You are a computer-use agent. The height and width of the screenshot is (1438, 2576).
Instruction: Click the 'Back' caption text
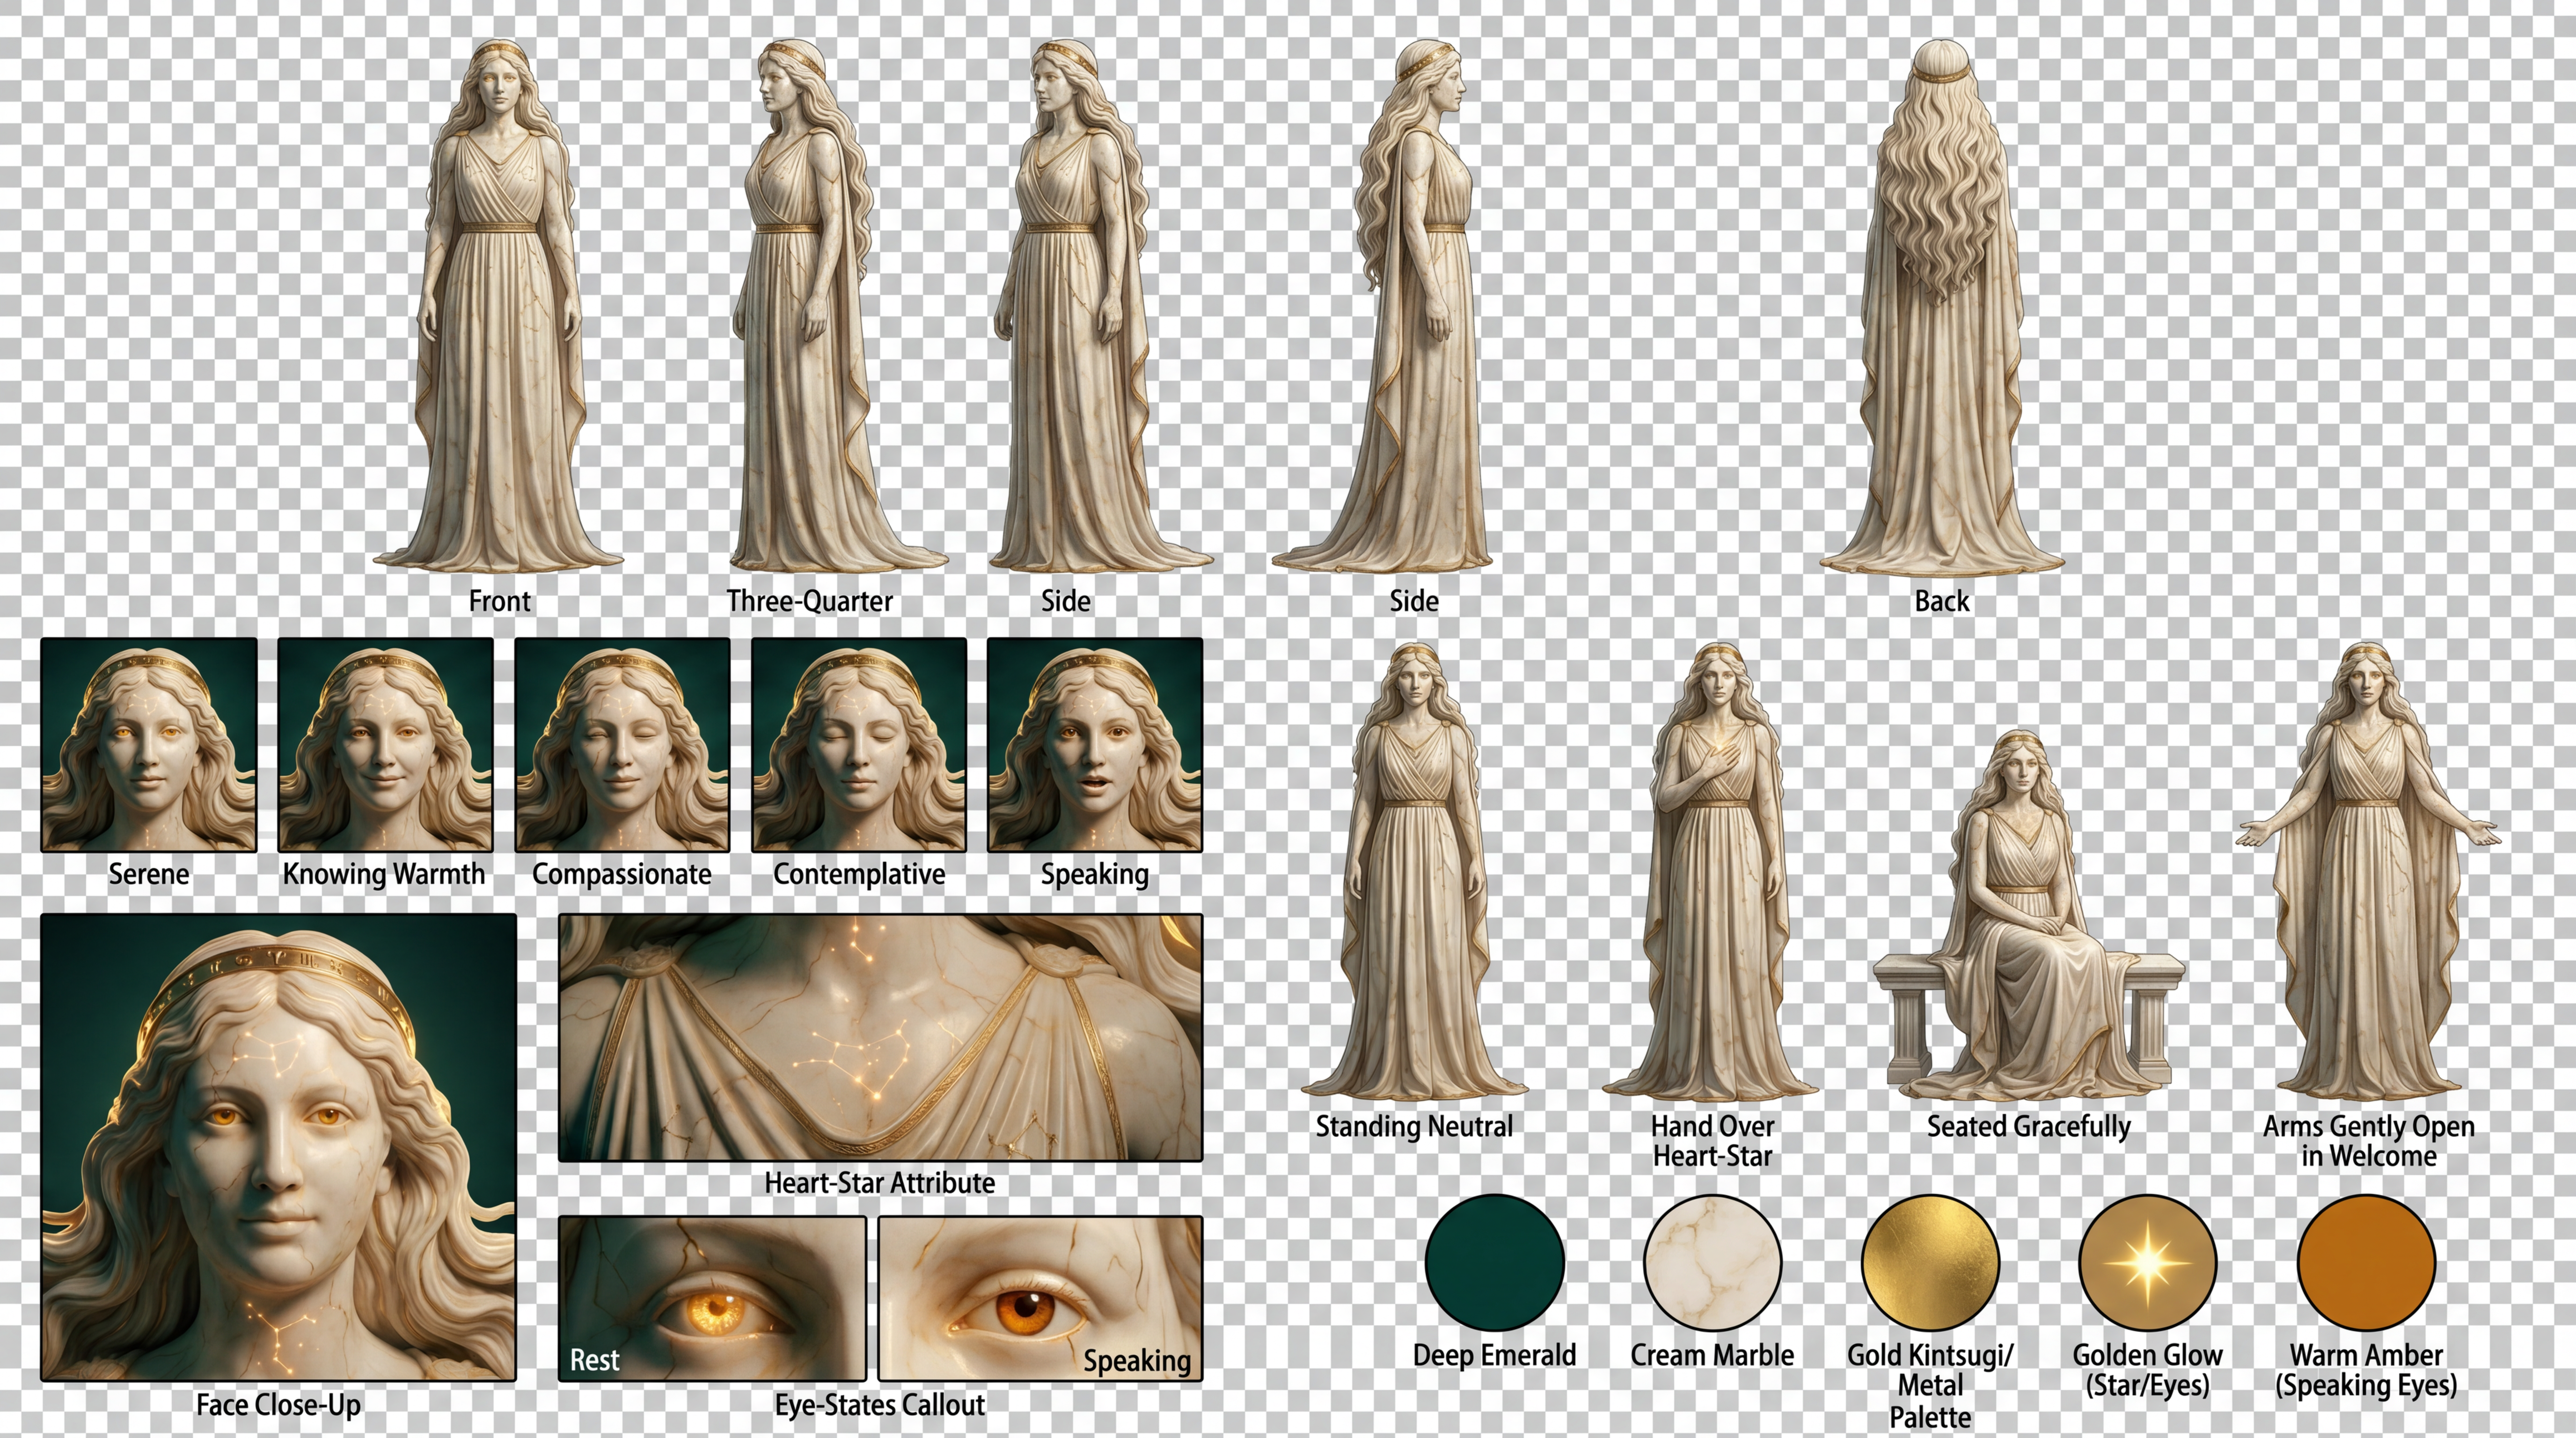click(x=1941, y=601)
